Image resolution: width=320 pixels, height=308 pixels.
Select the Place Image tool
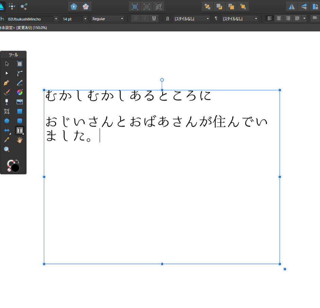20,102
